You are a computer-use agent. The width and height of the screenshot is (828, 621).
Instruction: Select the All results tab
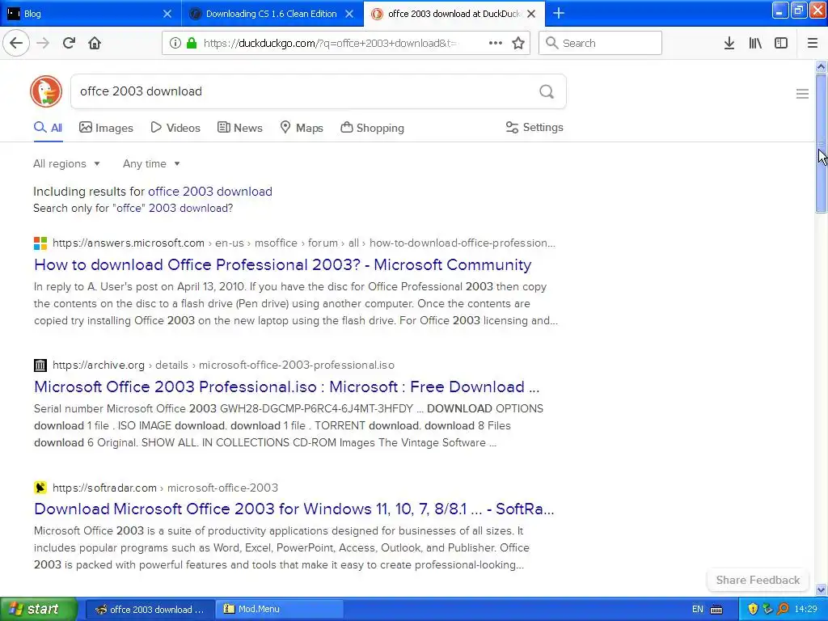coord(48,128)
